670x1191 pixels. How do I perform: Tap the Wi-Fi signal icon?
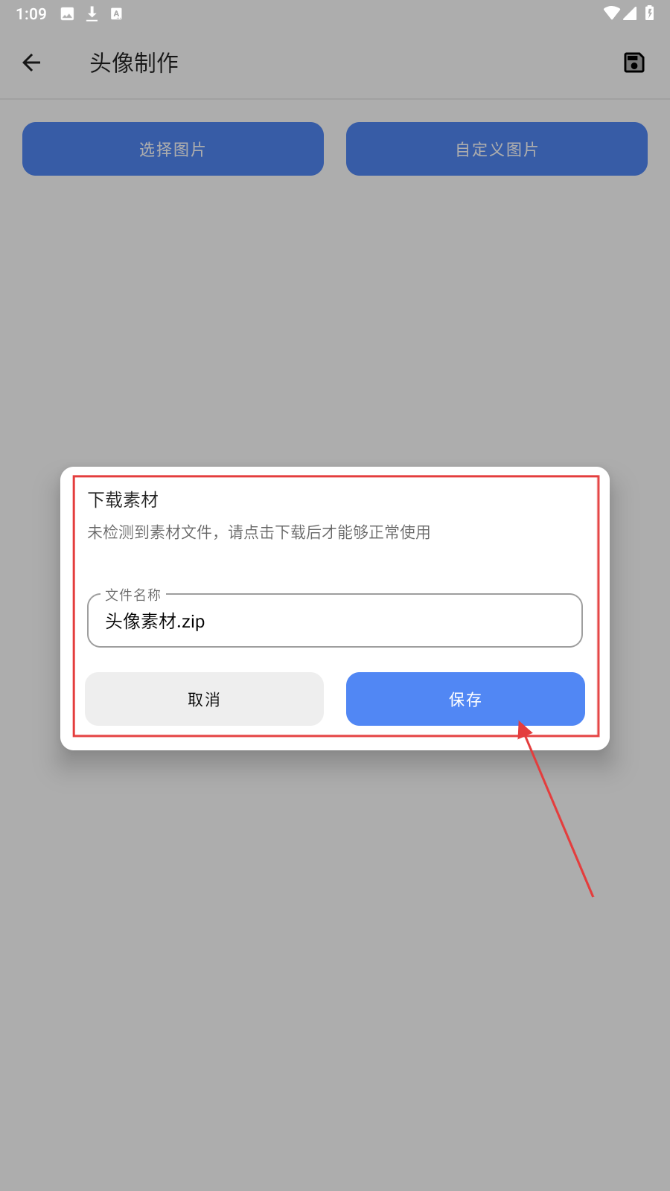611,13
